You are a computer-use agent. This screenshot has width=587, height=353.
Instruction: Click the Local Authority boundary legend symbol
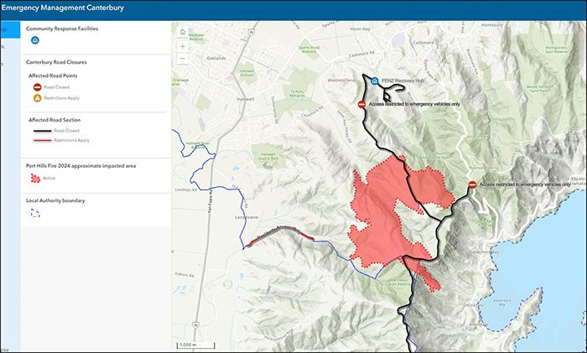point(35,214)
